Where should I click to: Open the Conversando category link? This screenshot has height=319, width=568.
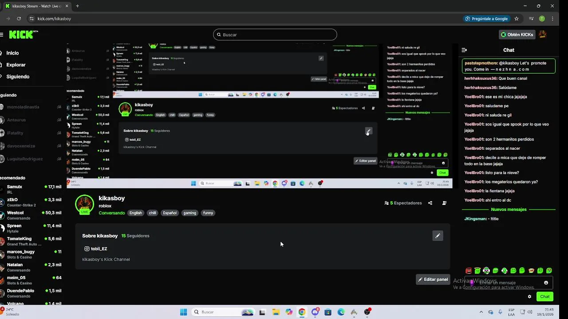(112, 213)
